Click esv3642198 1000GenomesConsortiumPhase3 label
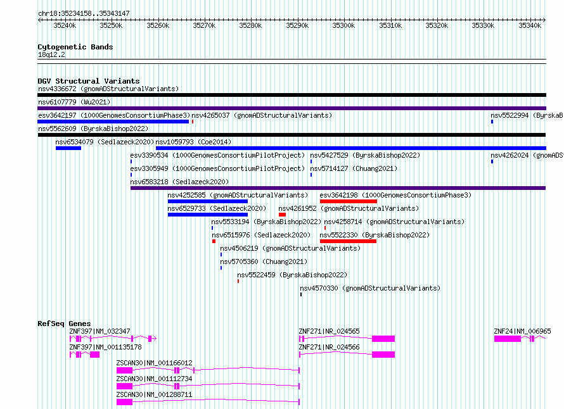 pyautogui.click(x=395, y=195)
